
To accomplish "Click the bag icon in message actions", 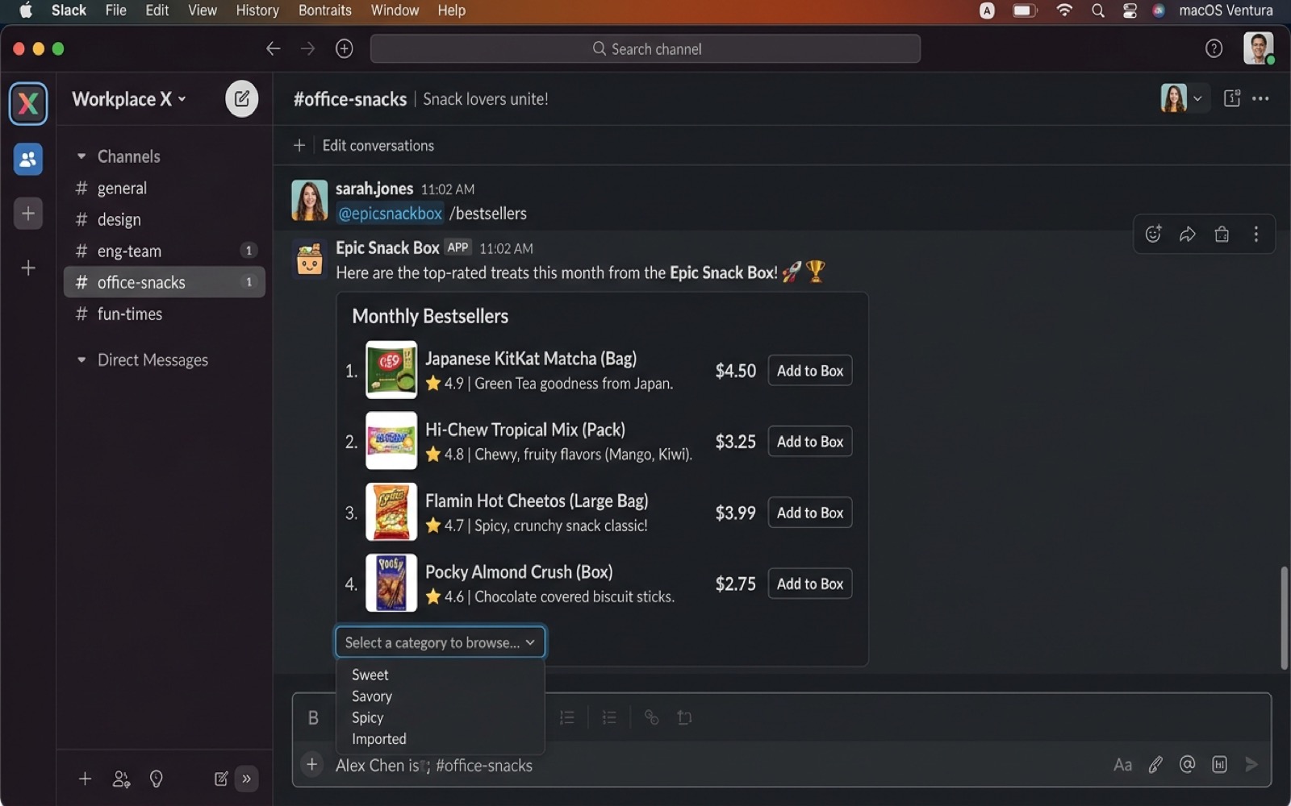I will [1222, 234].
